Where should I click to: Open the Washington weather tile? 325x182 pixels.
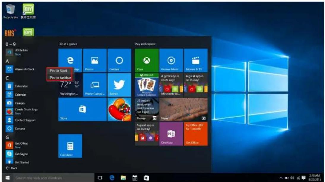point(70,88)
